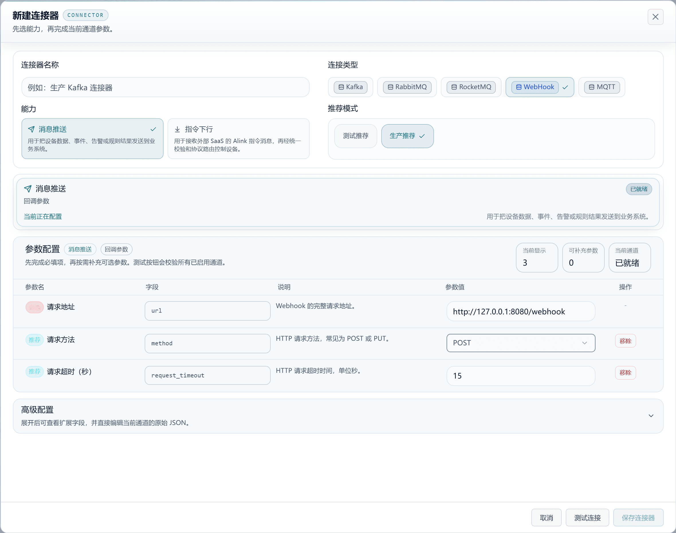The height and width of the screenshot is (533, 676).
Task: Click the paper-plane icon on 消息推送 capability card
Action: pyautogui.click(x=31, y=129)
